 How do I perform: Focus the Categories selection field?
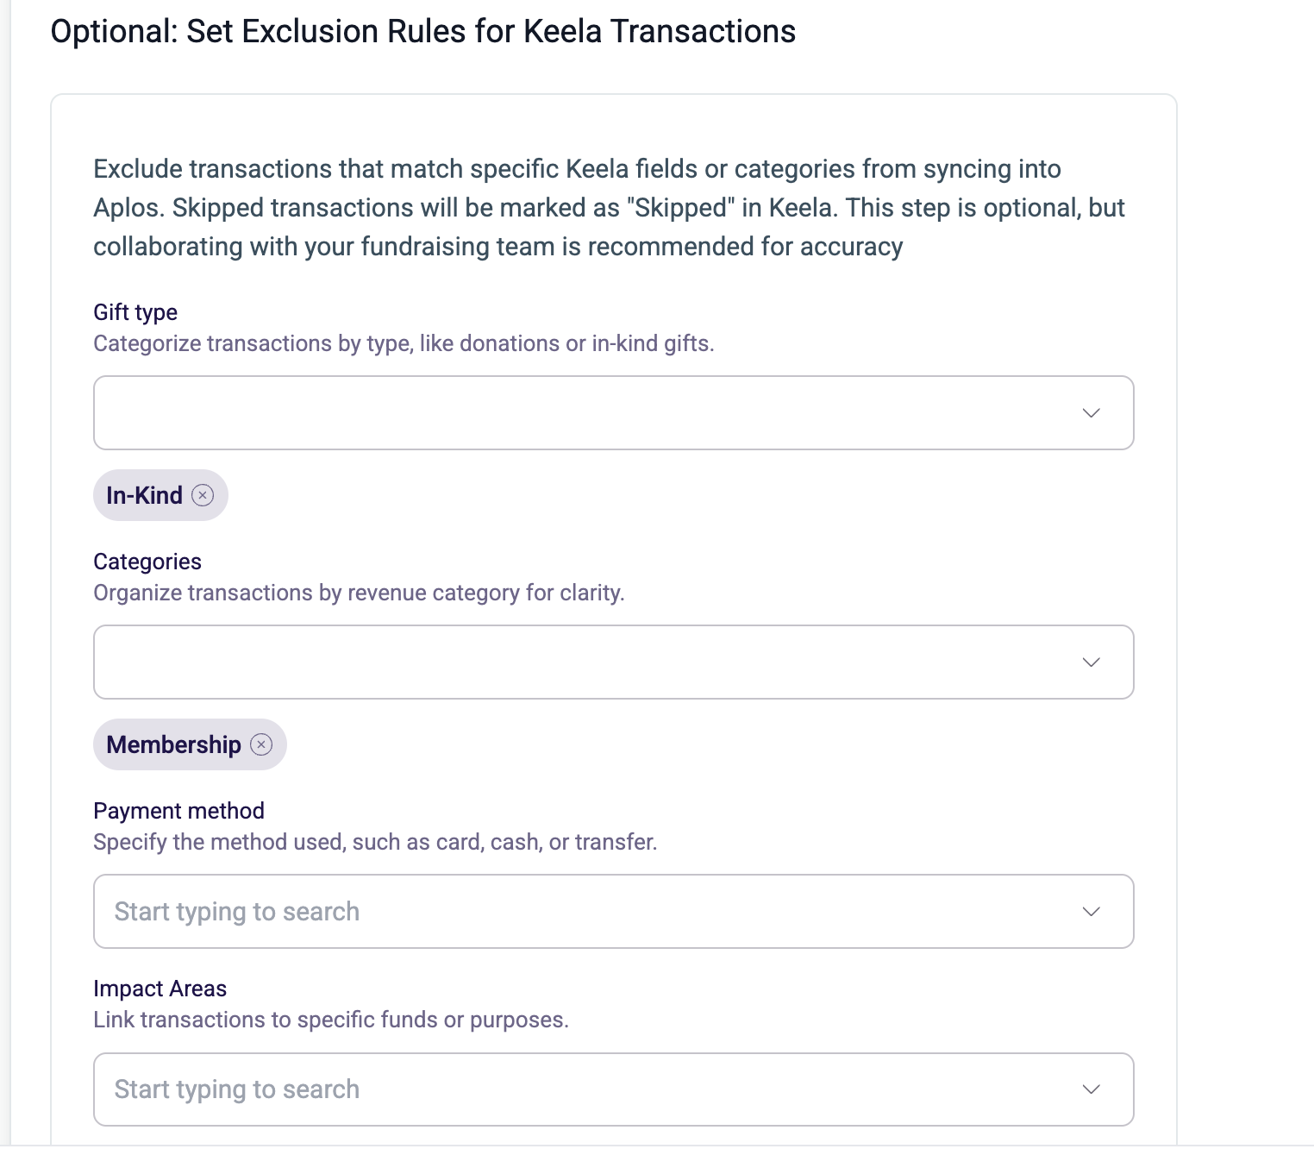[613, 662]
